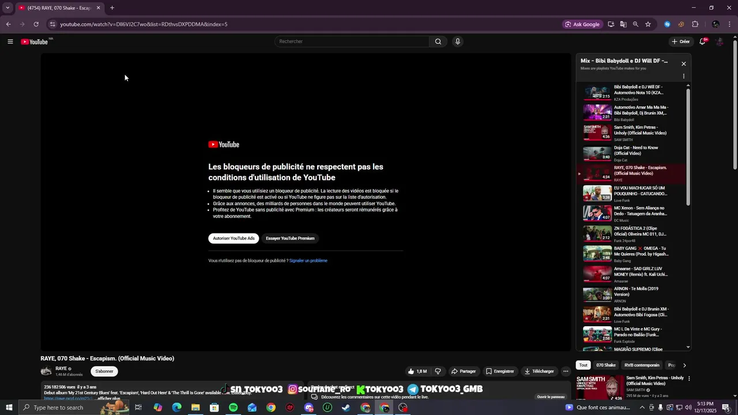Open site information icon in address bar
The image size is (738, 415).
coord(52,24)
